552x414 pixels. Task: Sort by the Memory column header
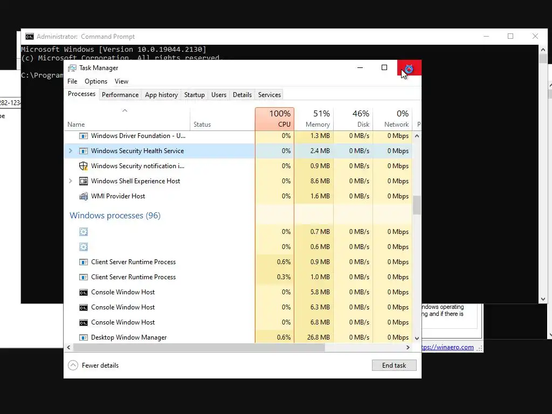pos(314,119)
